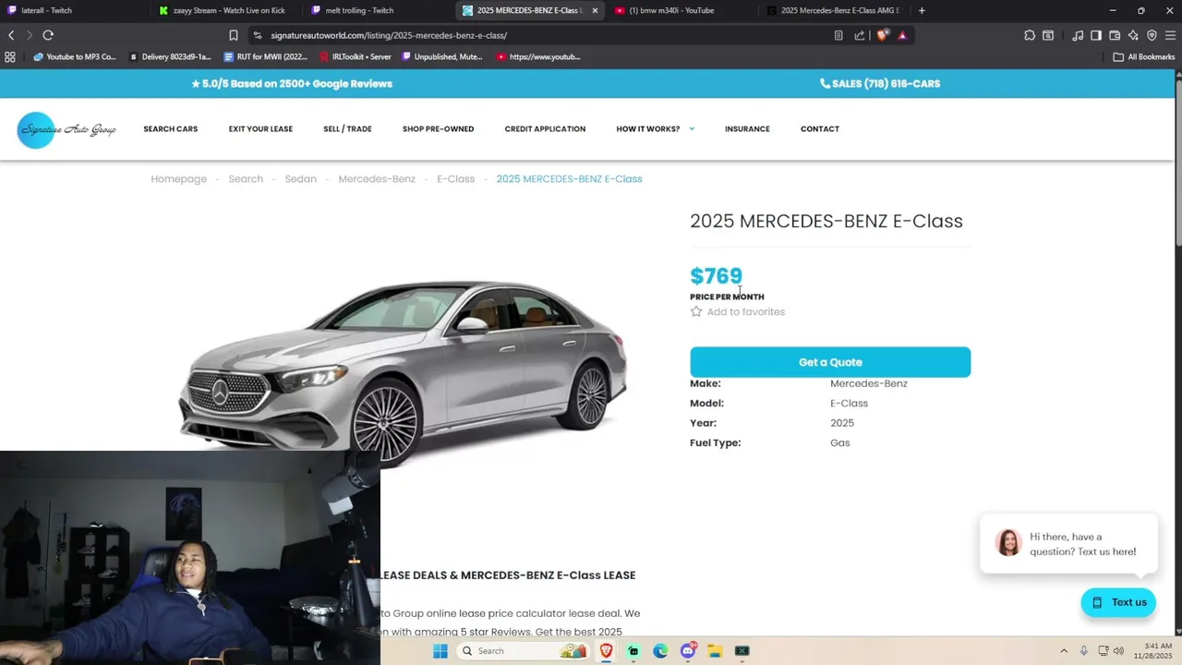Open Microsoft Edge from the taskbar
The height and width of the screenshot is (665, 1182).
(x=660, y=651)
